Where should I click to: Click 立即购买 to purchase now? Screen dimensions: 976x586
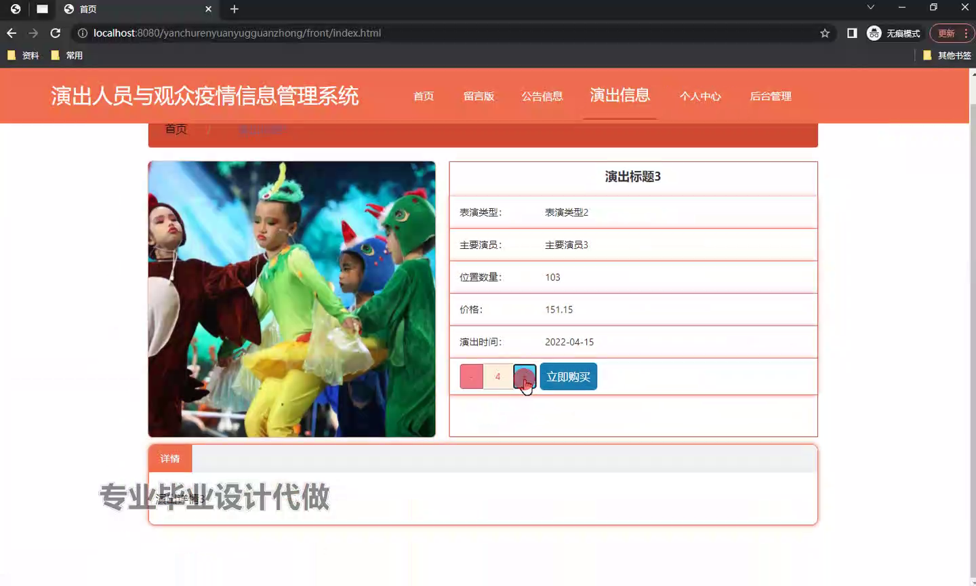coord(568,376)
